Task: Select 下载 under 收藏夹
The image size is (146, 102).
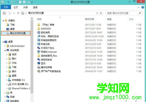Action: tap(12, 25)
